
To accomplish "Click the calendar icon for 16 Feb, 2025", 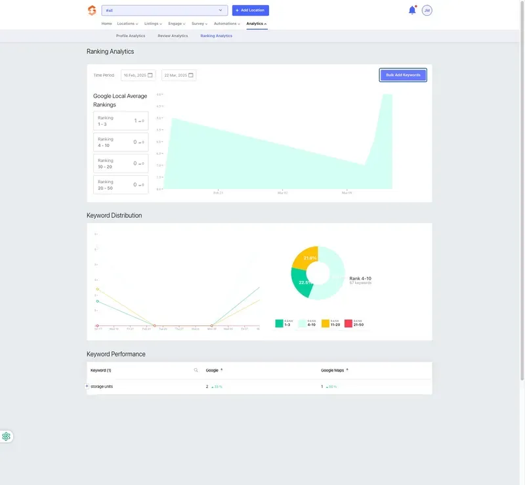I will click(x=150, y=75).
